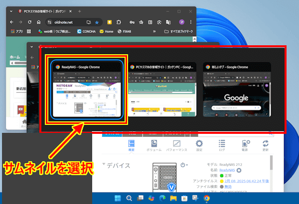
Task: Select the ReadyNAS - Google Chrome thumbnail
Action: click(x=87, y=90)
